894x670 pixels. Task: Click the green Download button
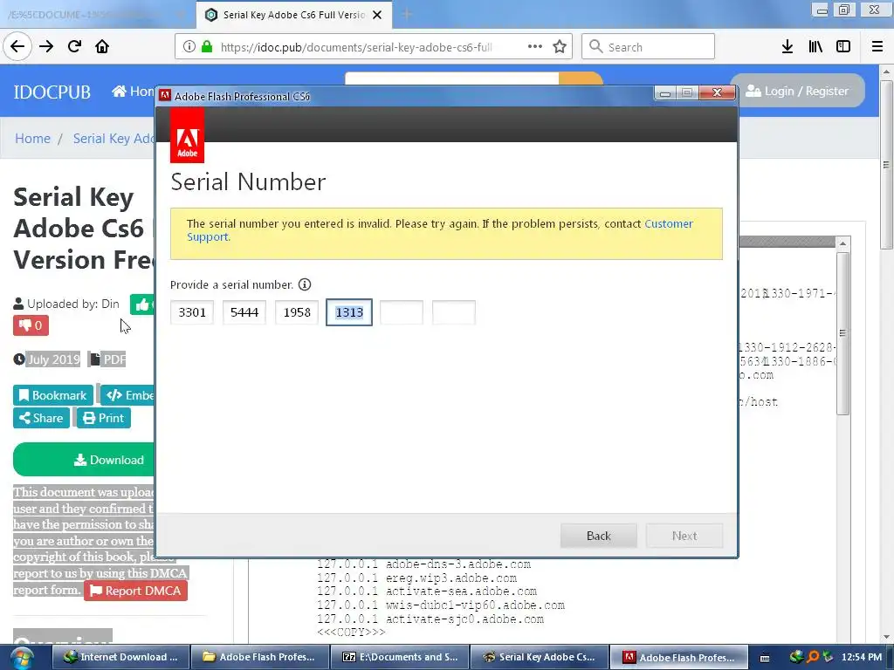(x=85, y=459)
